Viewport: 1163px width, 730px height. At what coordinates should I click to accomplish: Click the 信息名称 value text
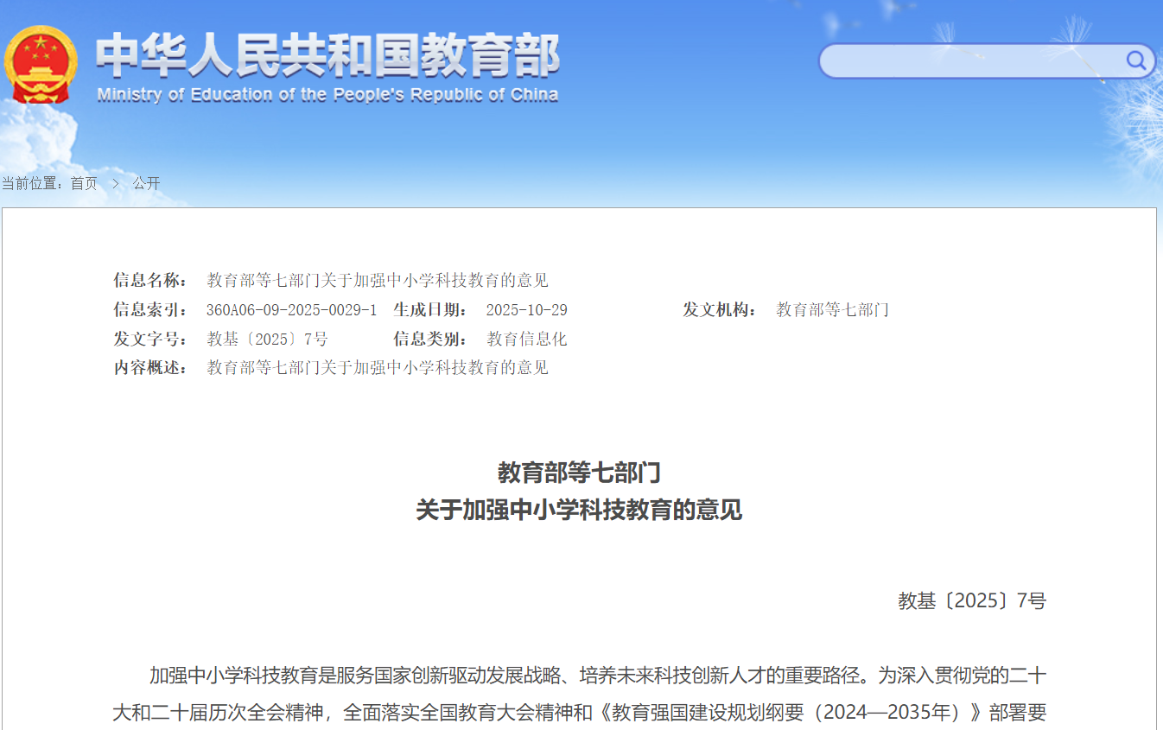[378, 280]
